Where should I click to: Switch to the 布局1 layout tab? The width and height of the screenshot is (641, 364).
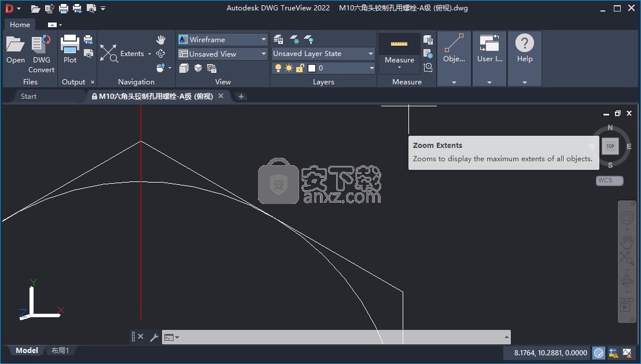[60, 351]
